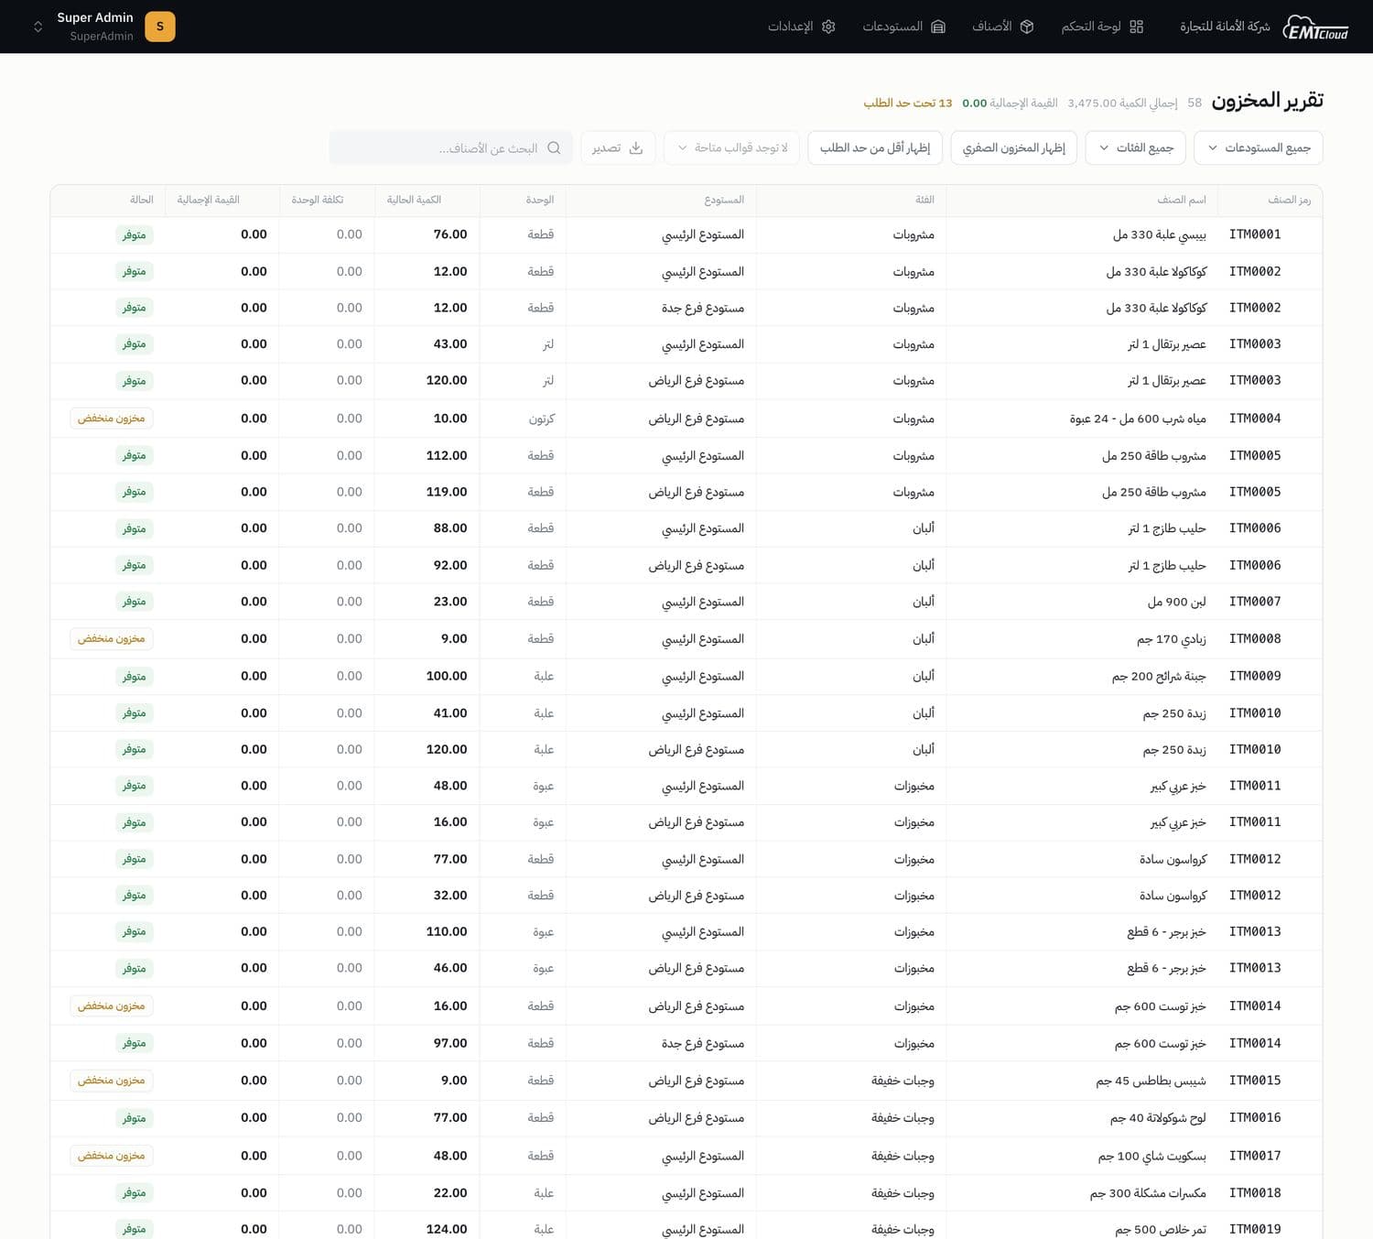
Task: Open the dashboard via its grid icon
Action: (x=1137, y=27)
